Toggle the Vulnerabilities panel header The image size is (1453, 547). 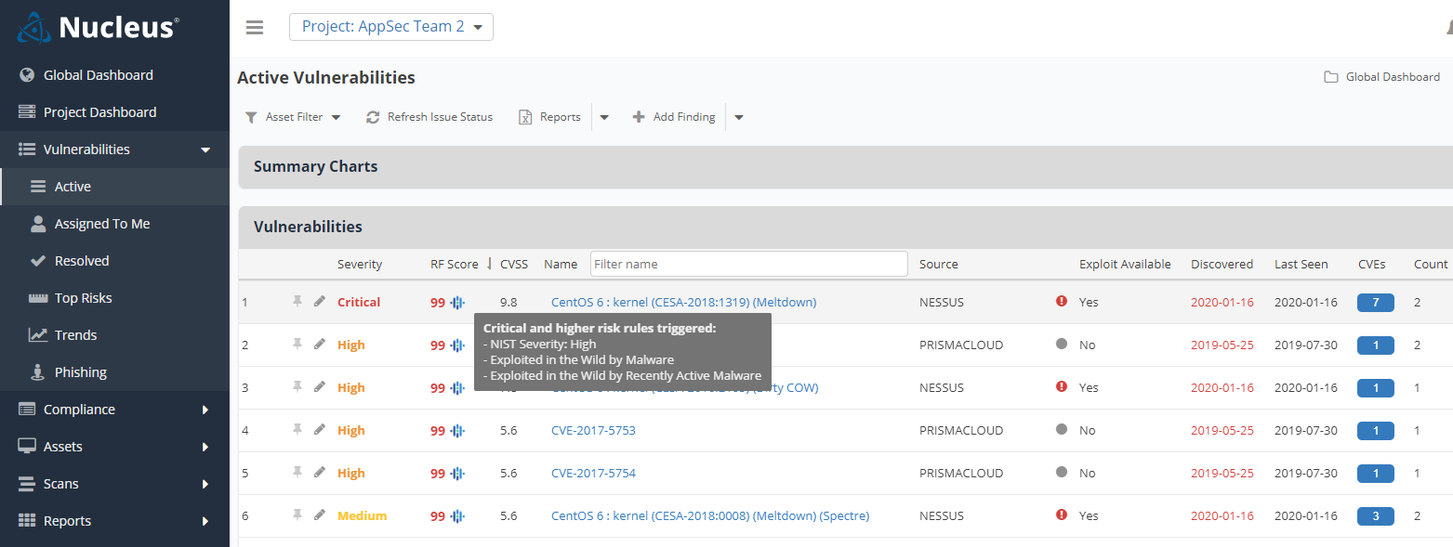[x=845, y=227]
